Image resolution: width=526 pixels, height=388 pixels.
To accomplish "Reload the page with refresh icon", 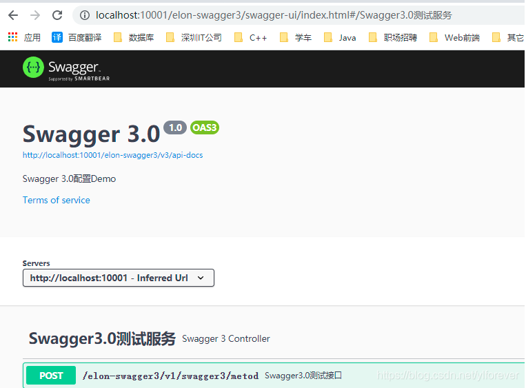I will 57,15.
